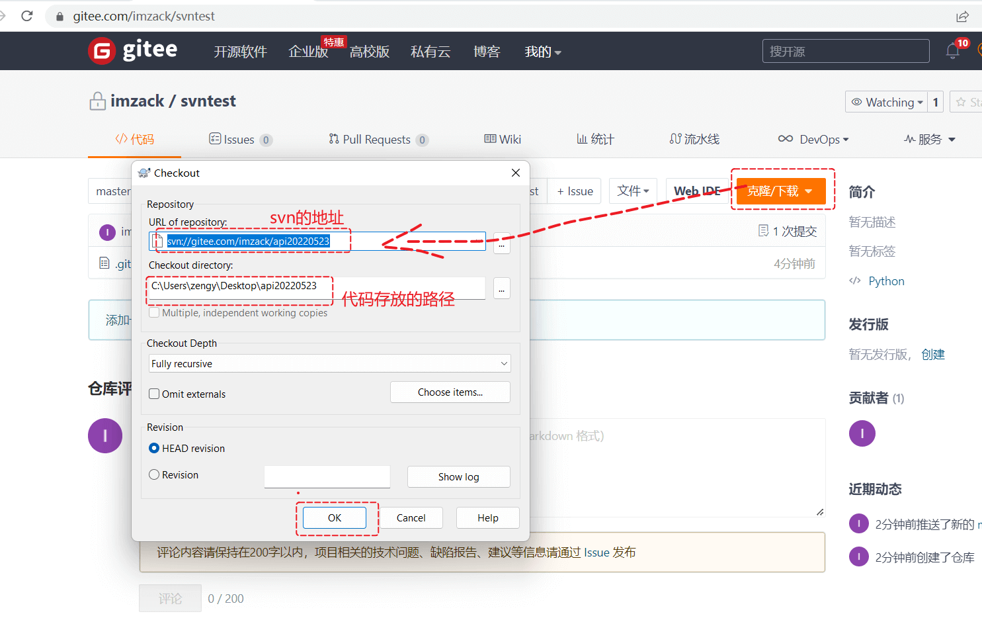
Task: Click the file icon of the .git row
Action: coord(104,263)
